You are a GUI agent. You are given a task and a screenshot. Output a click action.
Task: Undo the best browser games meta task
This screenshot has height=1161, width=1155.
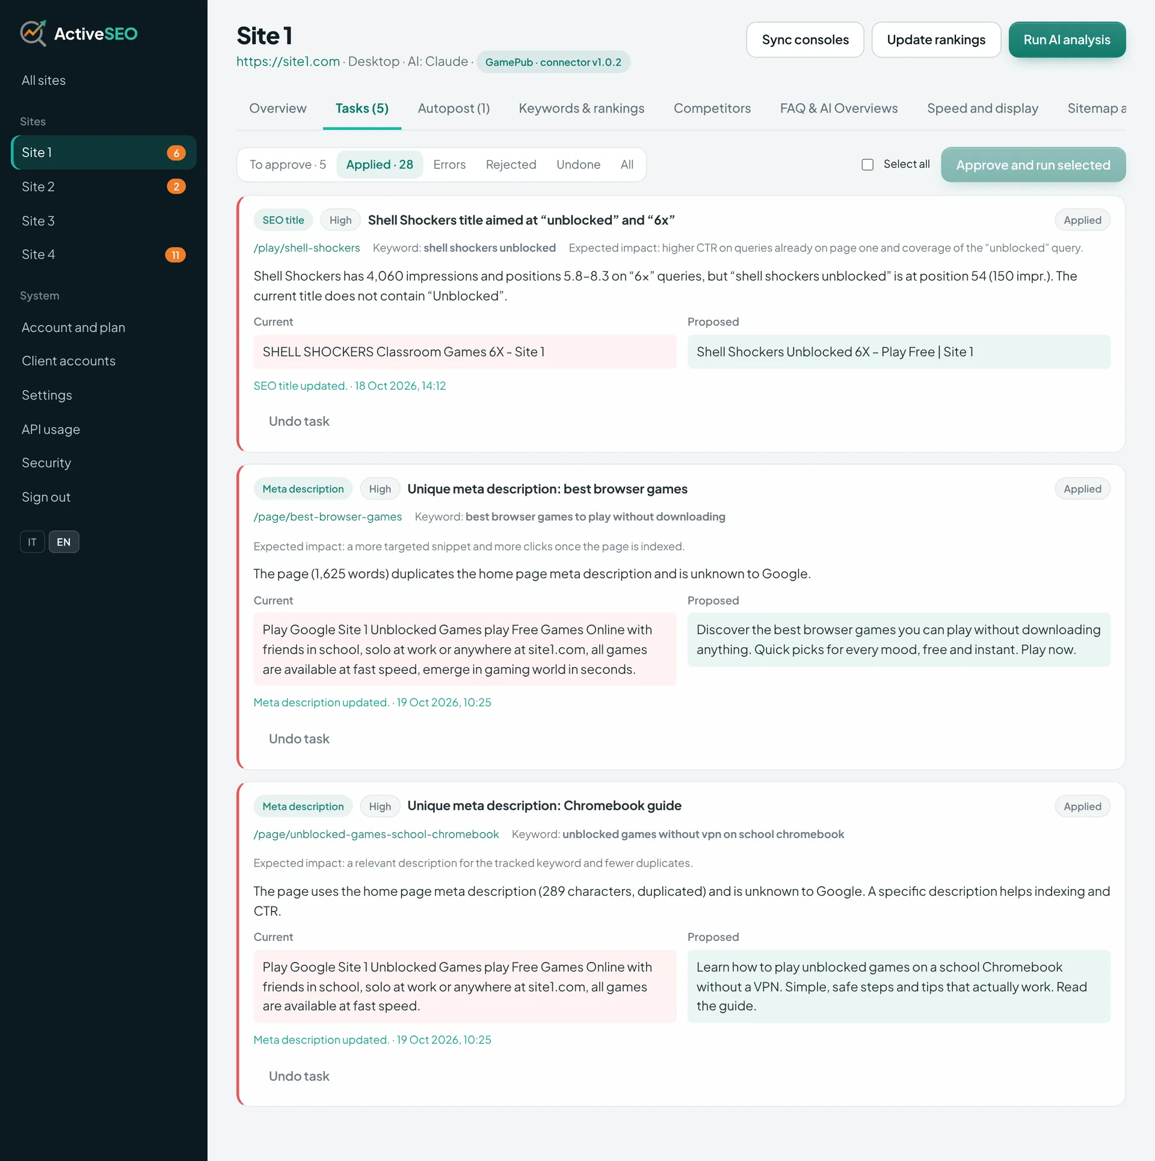click(x=299, y=739)
